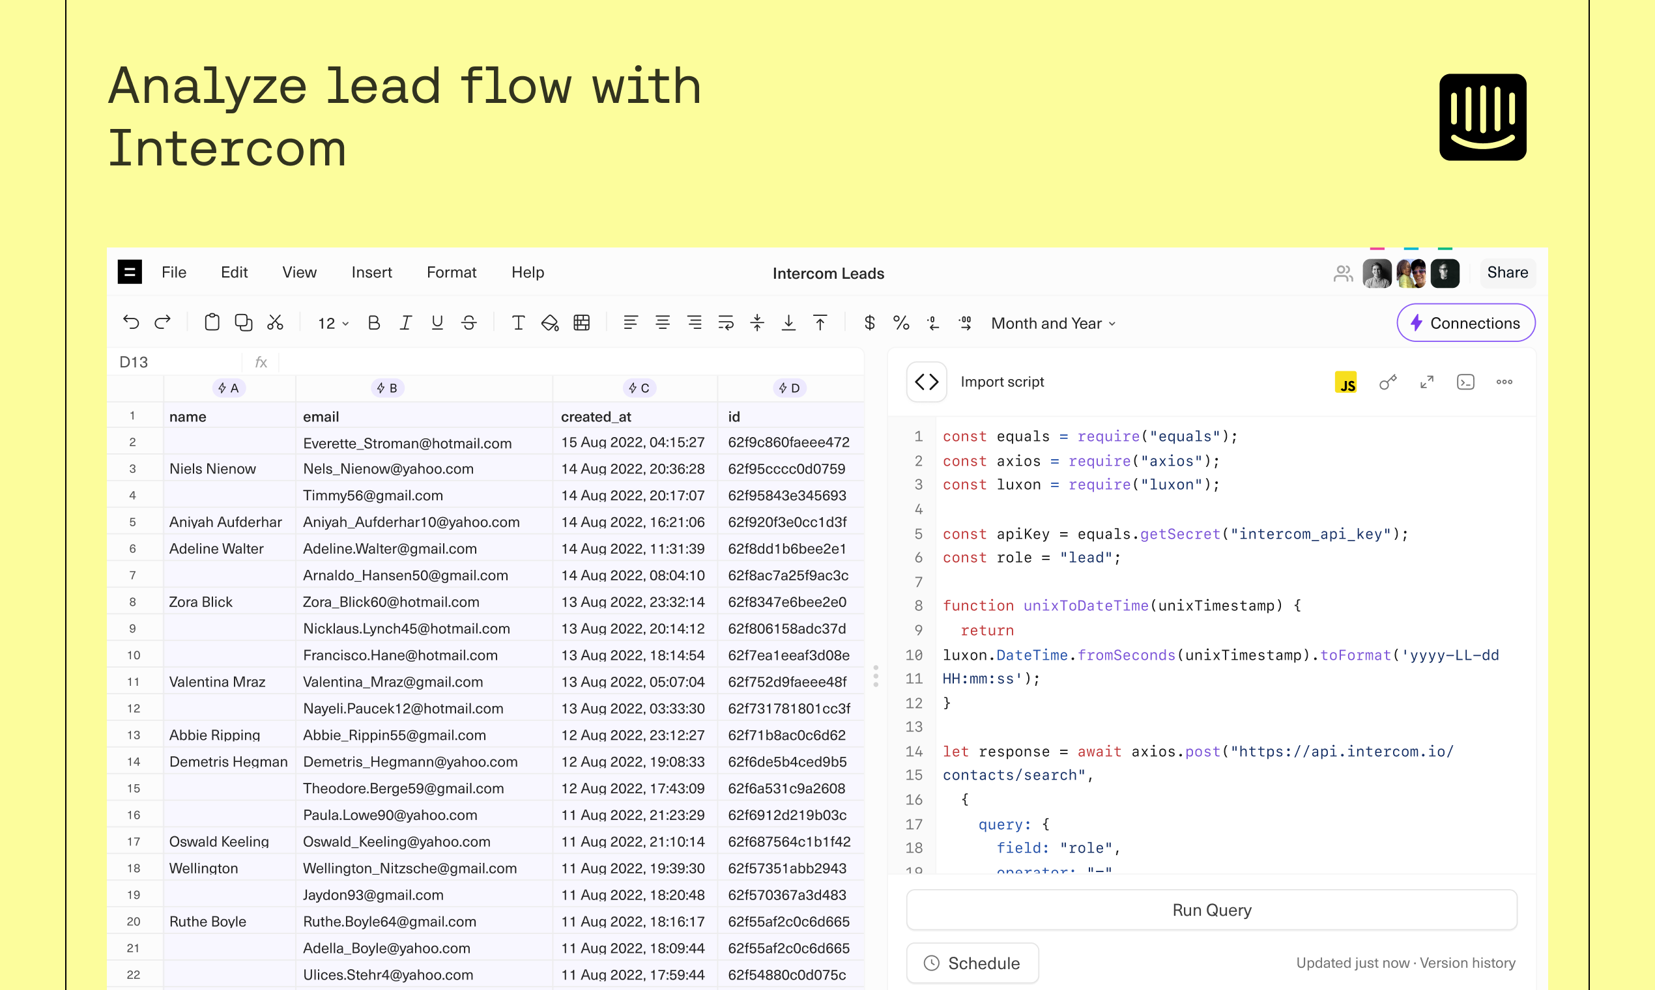Open the View menu

299,272
